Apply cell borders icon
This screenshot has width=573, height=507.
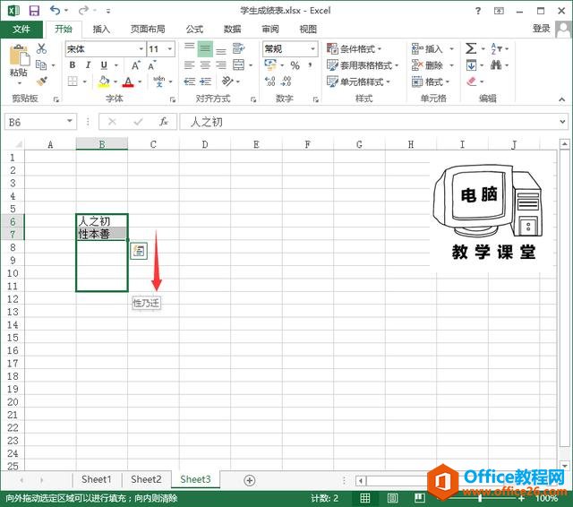pyautogui.click(x=73, y=82)
